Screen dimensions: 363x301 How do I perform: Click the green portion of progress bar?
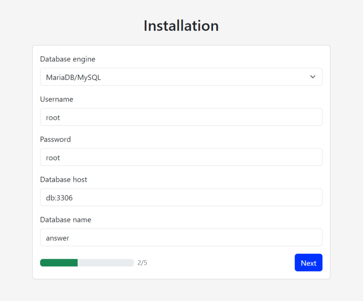pyautogui.click(x=58, y=263)
